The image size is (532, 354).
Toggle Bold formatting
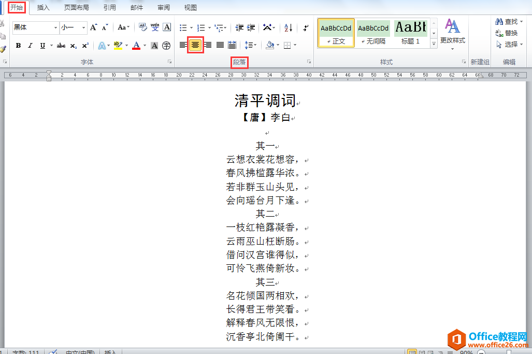tap(18, 46)
